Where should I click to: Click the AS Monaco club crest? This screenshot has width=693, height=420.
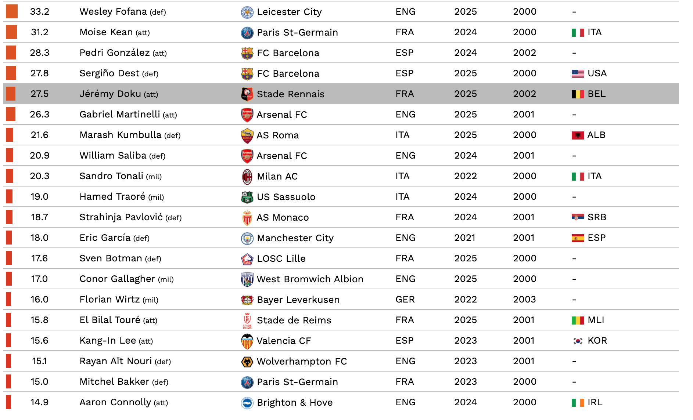click(247, 217)
